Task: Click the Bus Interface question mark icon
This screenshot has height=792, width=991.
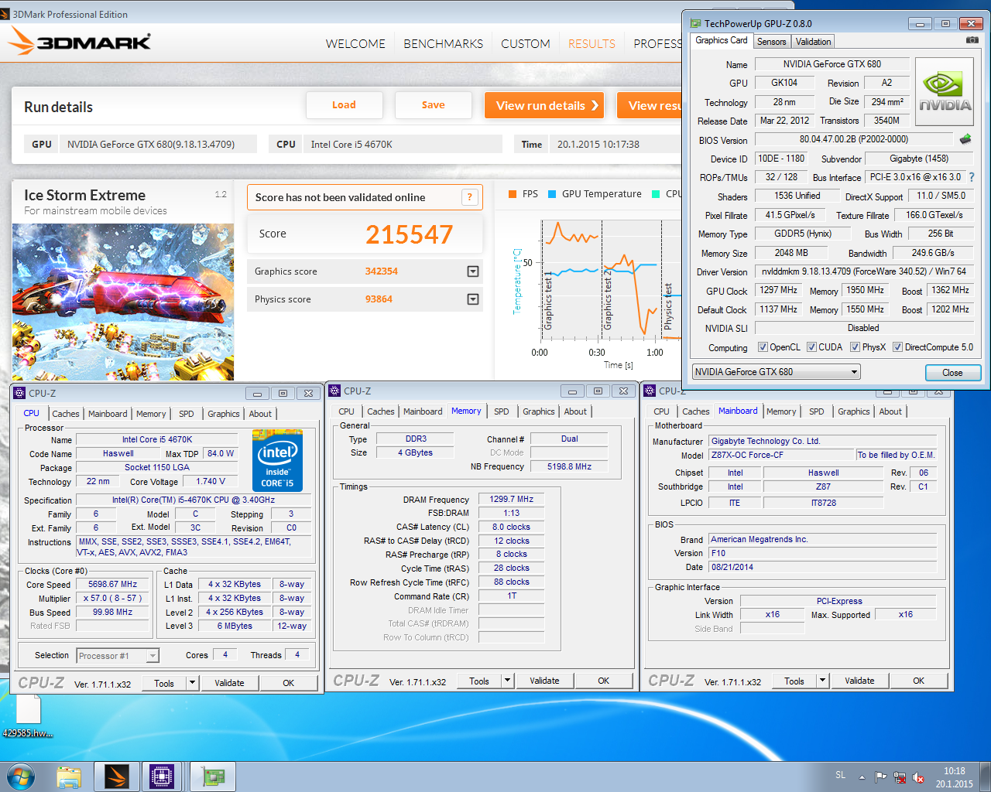Action: coord(972,177)
